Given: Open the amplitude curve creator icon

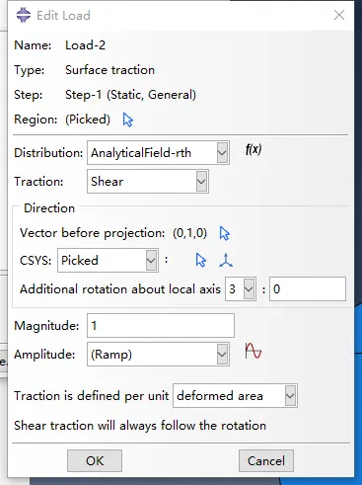Looking at the screenshot, I should click(253, 351).
